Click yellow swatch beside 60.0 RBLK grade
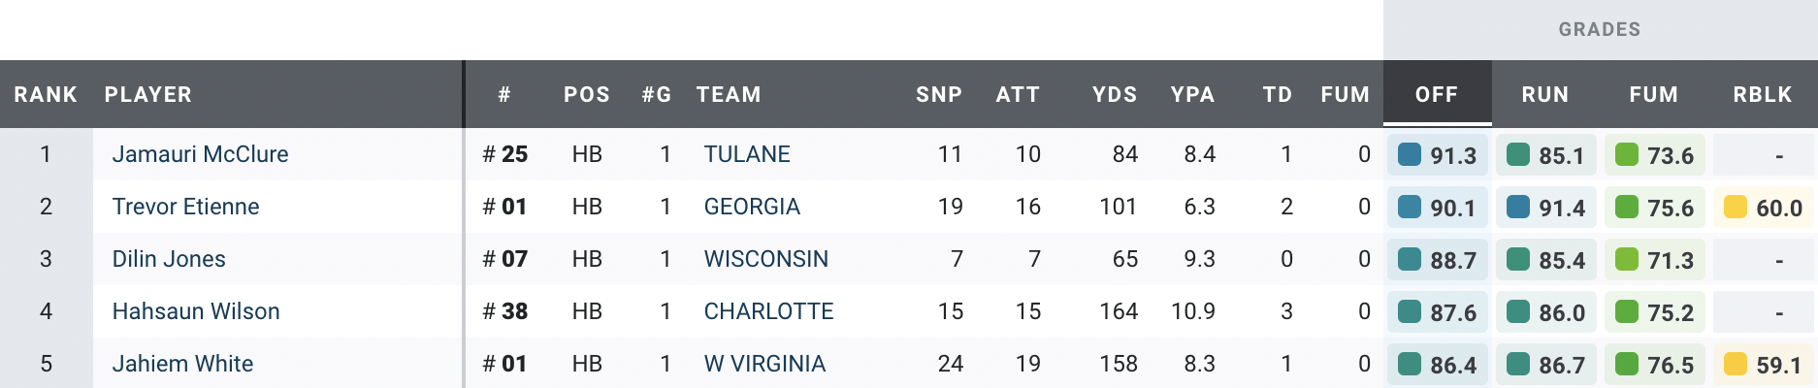 (x=1736, y=207)
